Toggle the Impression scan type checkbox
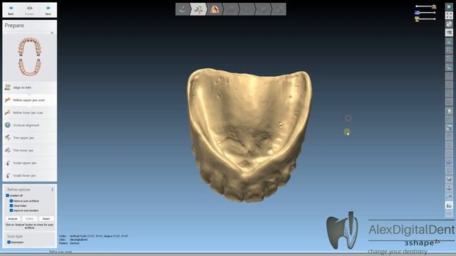Viewport: 456px width, 256px height. (9, 242)
